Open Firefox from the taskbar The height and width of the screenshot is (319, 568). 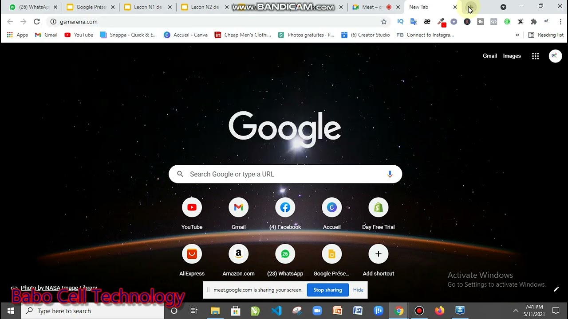(x=440, y=311)
